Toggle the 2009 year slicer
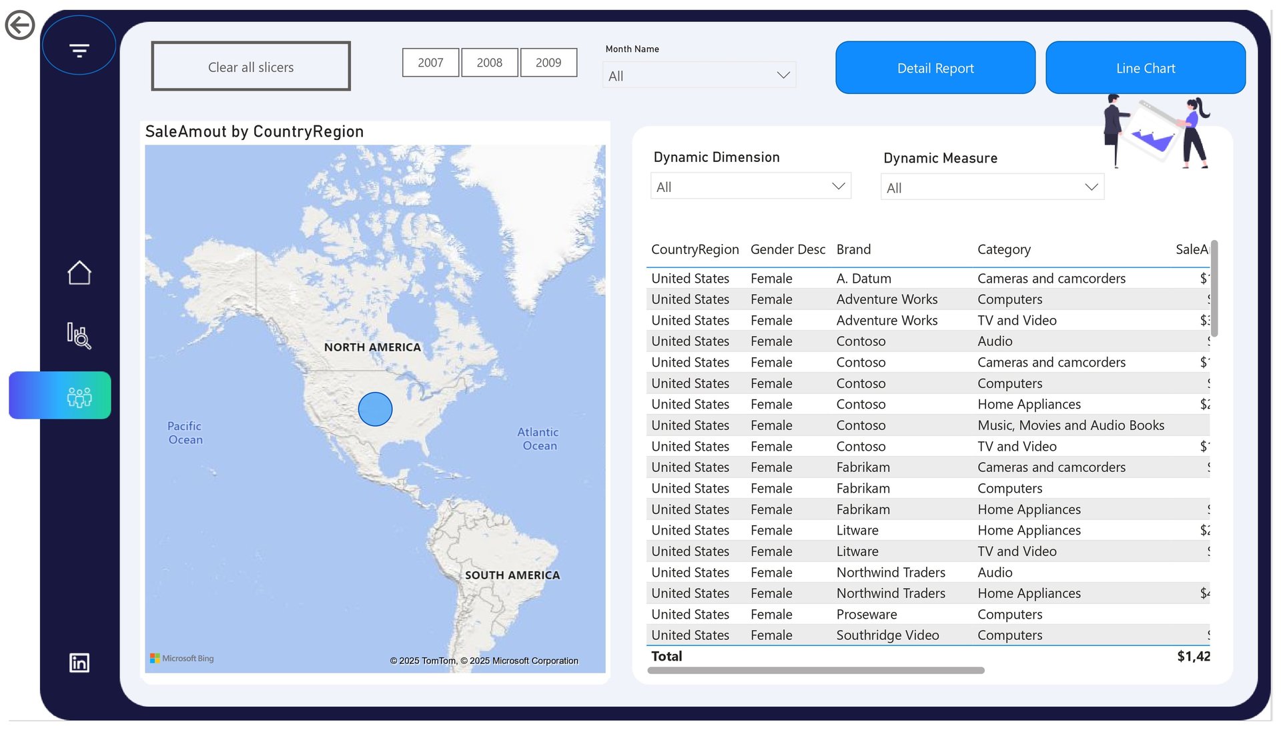 (548, 63)
